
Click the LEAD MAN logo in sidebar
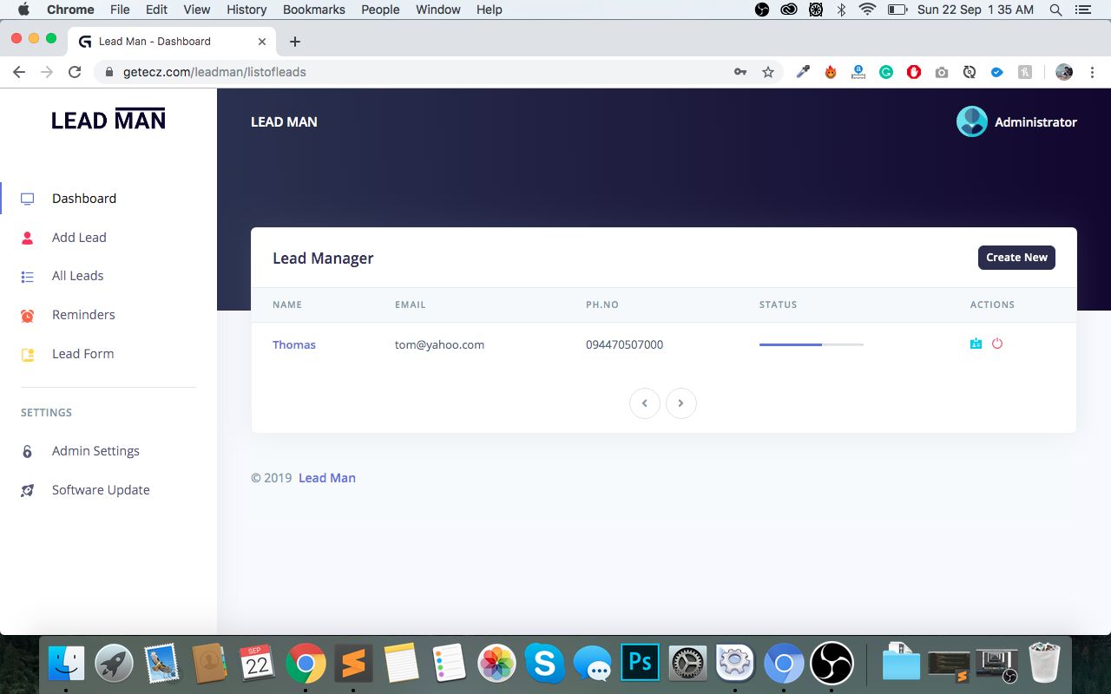coord(108,120)
